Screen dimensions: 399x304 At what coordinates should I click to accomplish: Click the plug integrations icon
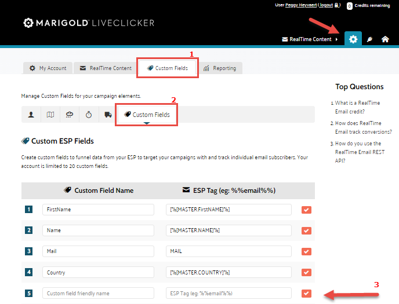[369, 39]
